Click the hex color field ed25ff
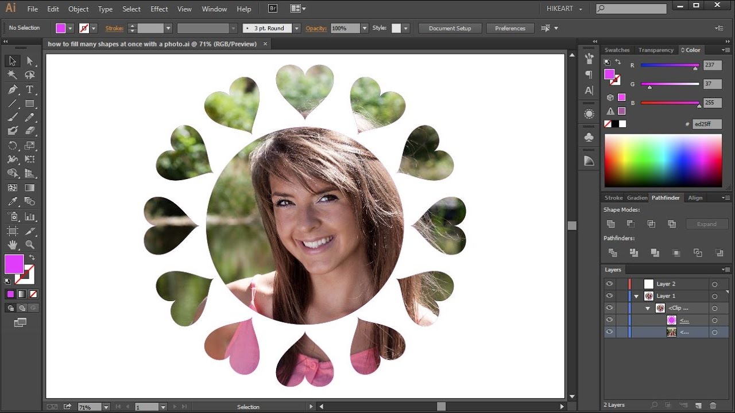735x413 pixels. pyautogui.click(x=707, y=124)
